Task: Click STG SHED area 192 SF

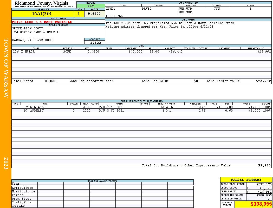Action: pyautogui.click(x=200, y=107)
